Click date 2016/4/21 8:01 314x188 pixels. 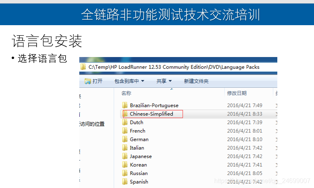coord(245,131)
